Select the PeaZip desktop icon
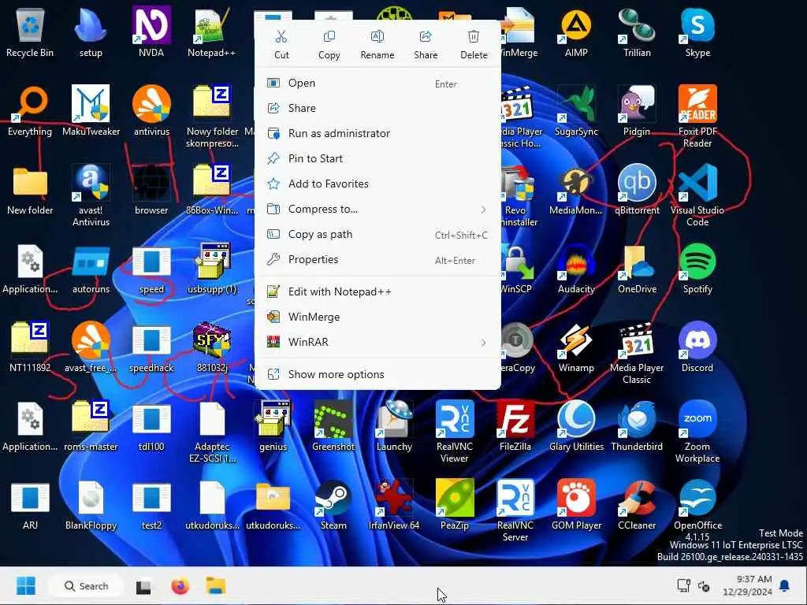 point(455,505)
